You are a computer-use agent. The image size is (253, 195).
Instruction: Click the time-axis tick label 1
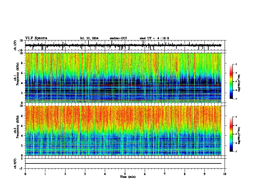[x=45, y=174]
